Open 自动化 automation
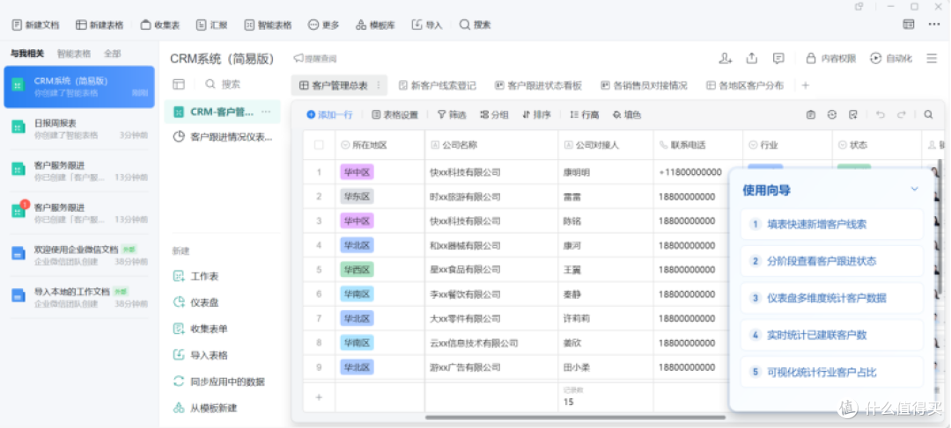The height and width of the screenshot is (428, 951). coord(891,59)
